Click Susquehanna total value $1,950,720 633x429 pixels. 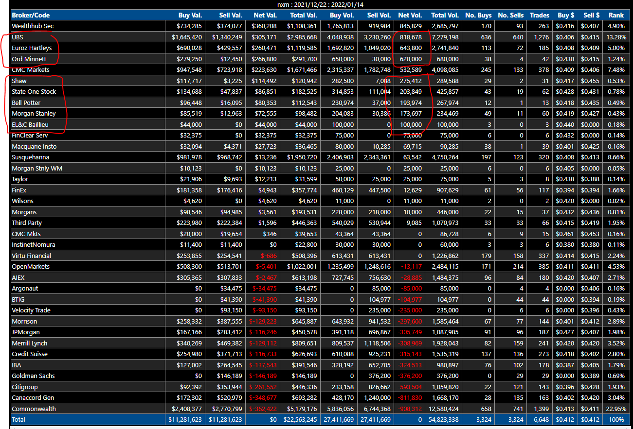(302, 157)
